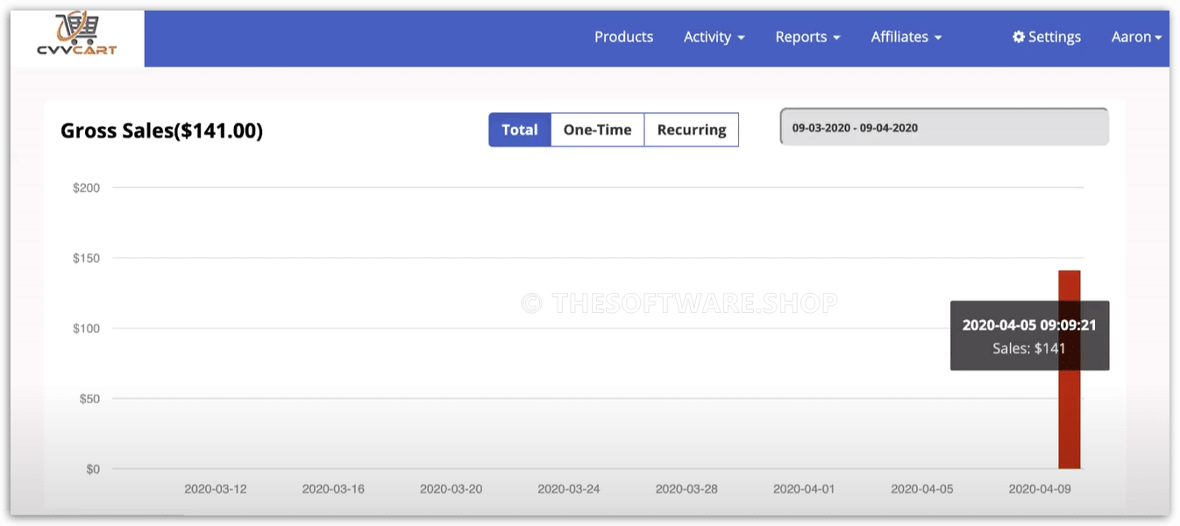Open the Aaron user account menu
The image size is (1180, 526).
click(1136, 37)
